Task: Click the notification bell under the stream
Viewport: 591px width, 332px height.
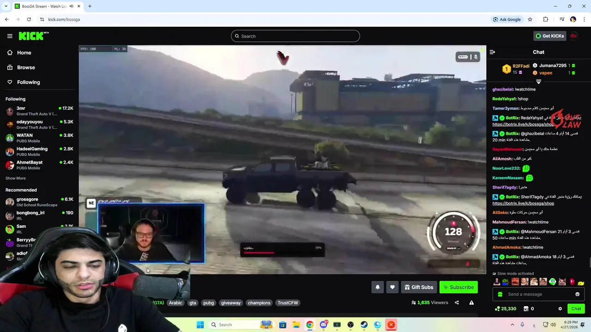Action: point(378,287)
